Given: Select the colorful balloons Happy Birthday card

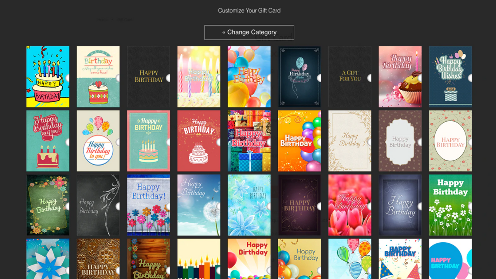Looking at the screenshot, I should tap(249, 76).
